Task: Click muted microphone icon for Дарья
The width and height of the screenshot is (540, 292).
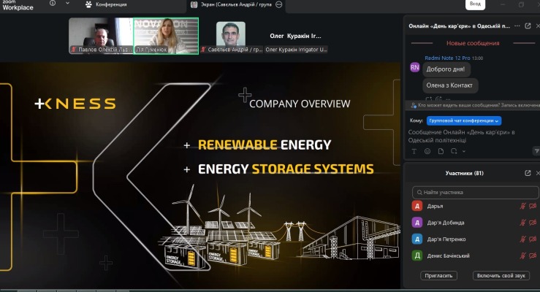Action: pos(522,206)
